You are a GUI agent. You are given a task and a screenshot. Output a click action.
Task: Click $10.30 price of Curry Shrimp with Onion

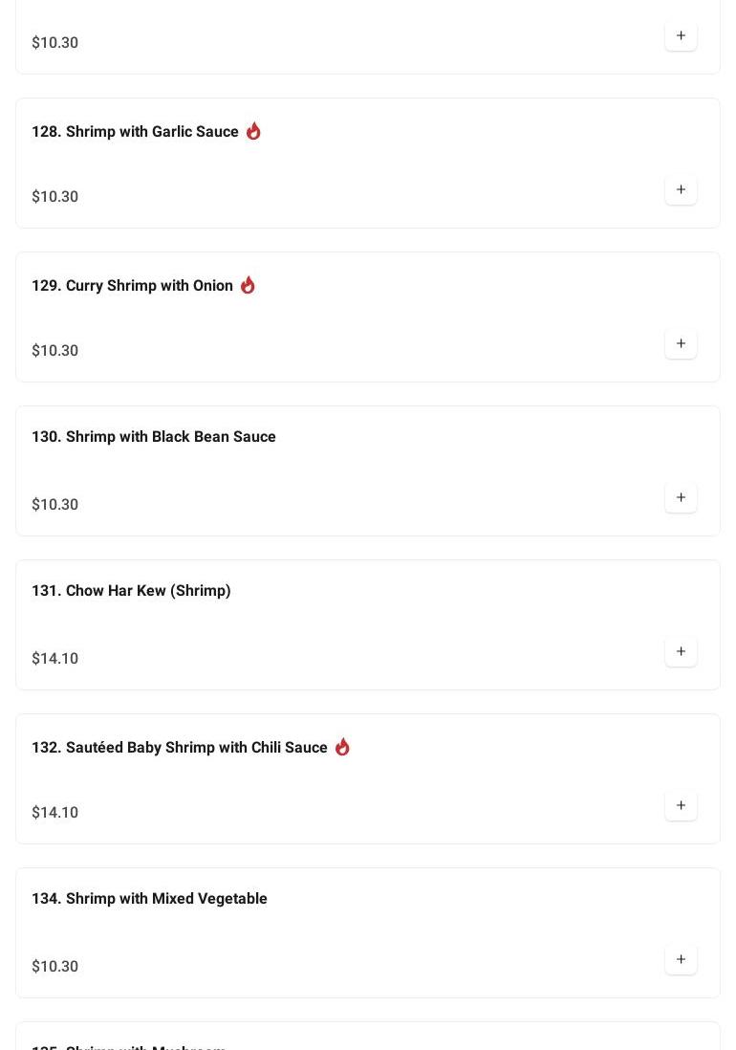(x=55, y=351)
